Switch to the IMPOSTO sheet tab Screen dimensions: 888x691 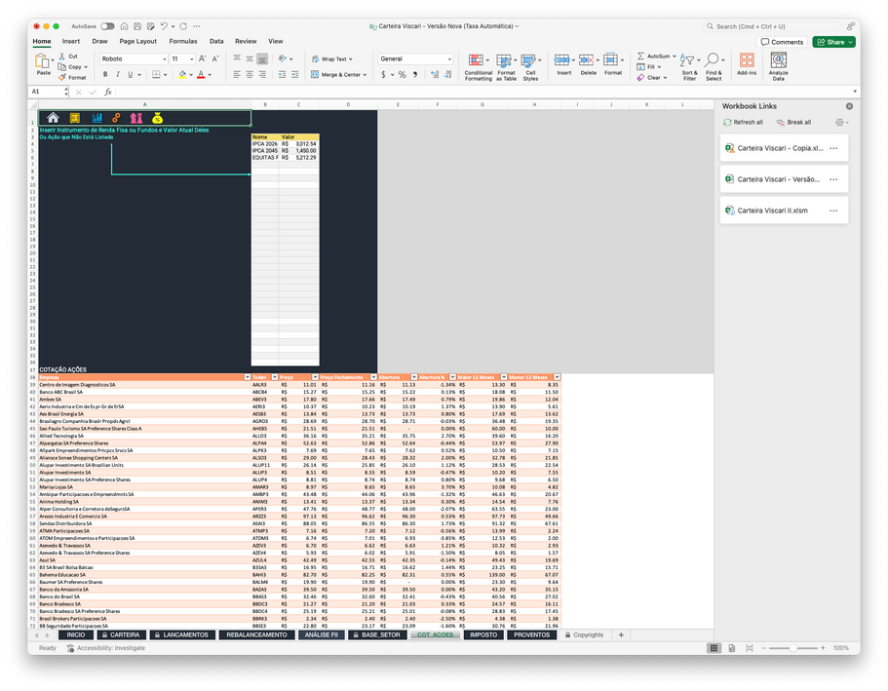[x=483, y=634]
